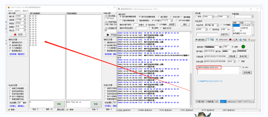Uncheck the 十六进制显示 hex display option
This screenshot has width=268, height=117.
click(11, 48)
